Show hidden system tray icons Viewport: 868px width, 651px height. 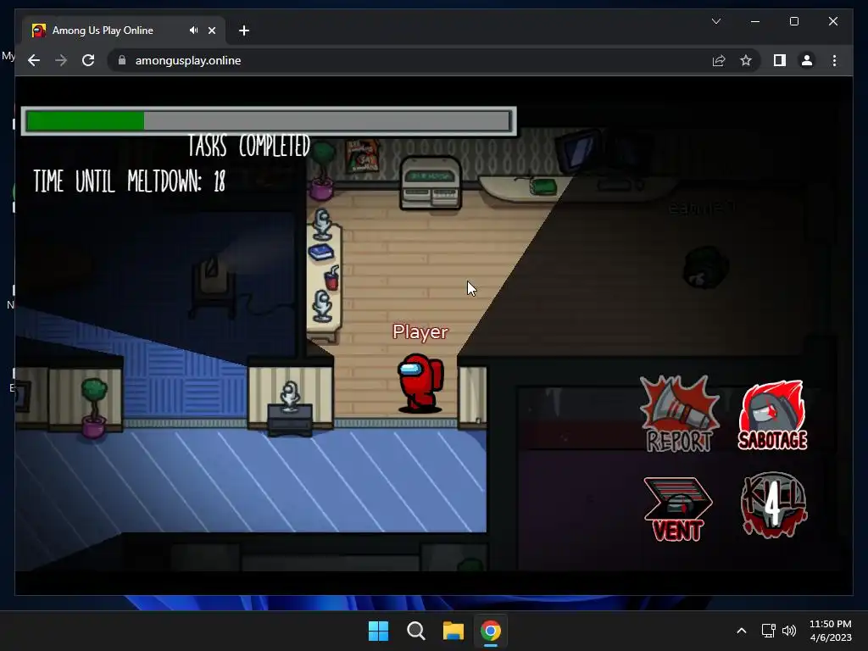[x=741, y=631]
